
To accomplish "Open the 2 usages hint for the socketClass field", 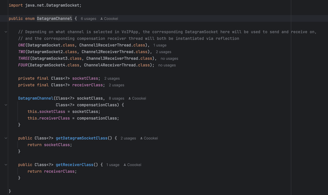I will tap(112, 78).
